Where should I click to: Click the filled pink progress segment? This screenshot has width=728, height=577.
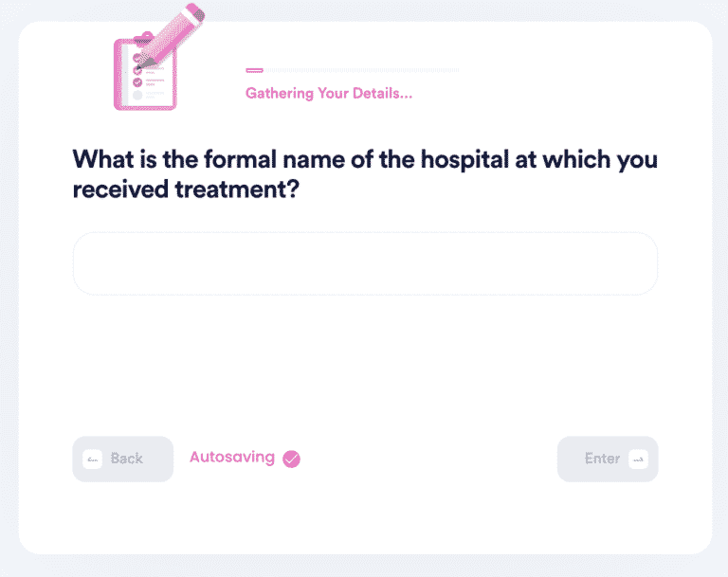(x=254, y=70)
